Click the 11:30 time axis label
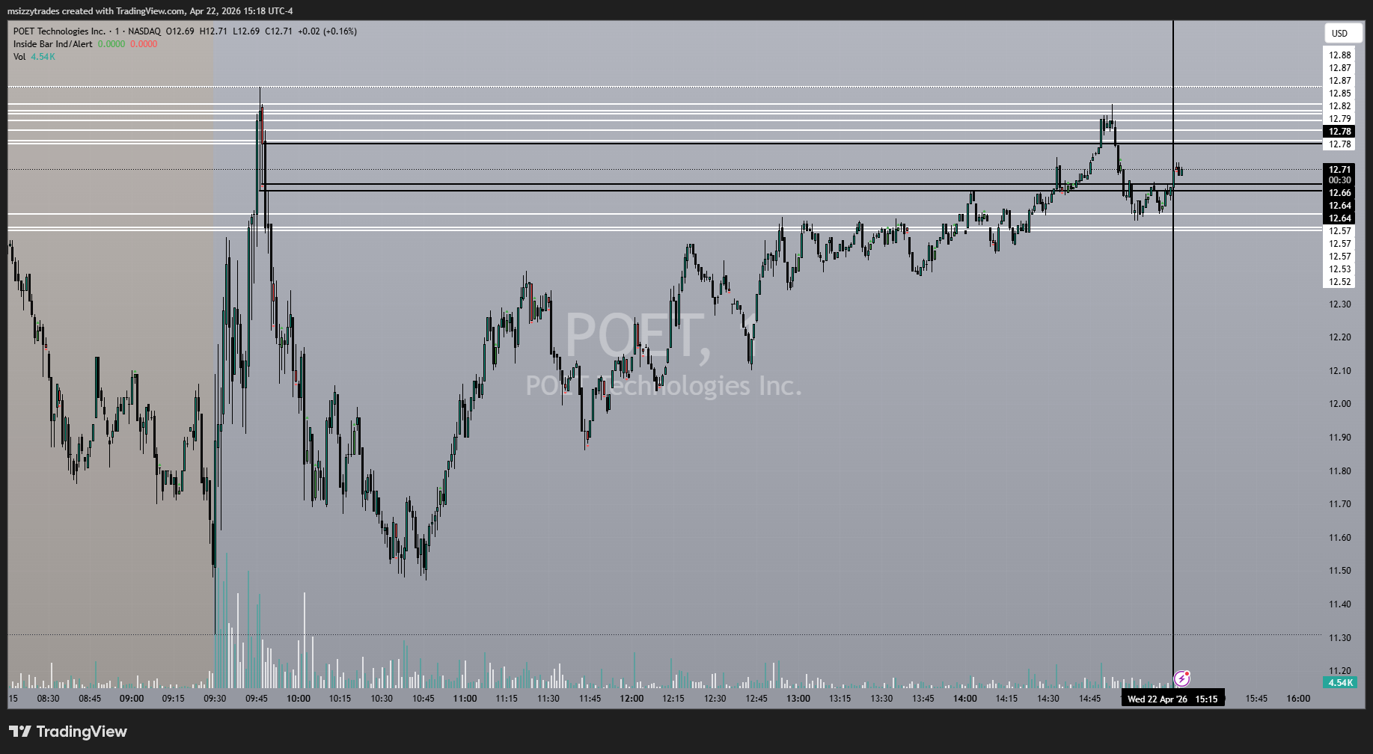Screen dimensions: 1373x754 tap(548, 699)
